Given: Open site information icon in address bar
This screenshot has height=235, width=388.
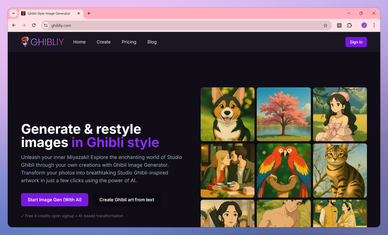Looking at the screenshot, I should [46, 25].
